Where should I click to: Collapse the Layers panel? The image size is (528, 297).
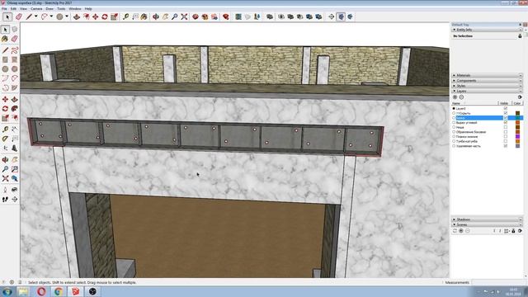click(455, 91)
